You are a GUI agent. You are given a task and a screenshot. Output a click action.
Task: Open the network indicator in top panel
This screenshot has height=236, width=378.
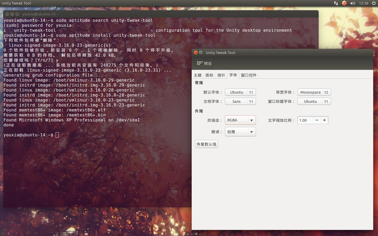point(336,3)
